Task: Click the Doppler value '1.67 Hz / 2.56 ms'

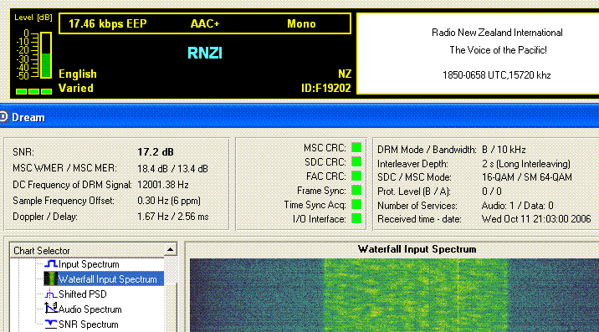Action: coord(173,217)
